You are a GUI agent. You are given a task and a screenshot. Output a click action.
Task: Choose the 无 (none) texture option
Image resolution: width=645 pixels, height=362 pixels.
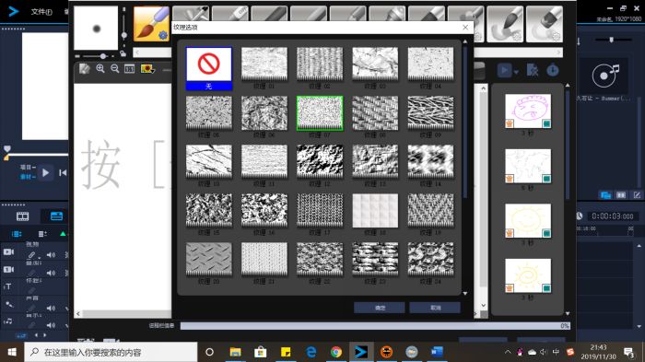[x=208, y=69]
